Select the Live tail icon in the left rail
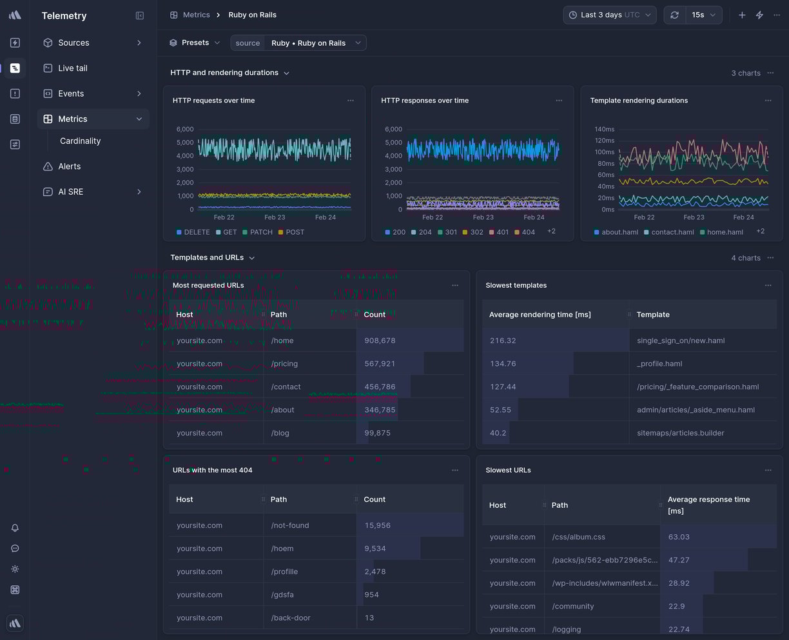The width and height of the screenshot is (789, 640). 14,68
